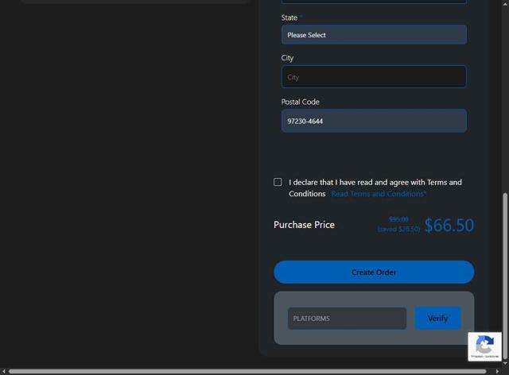Screen dimensions: 509x375
Task: Click the State field label
Action: [289, 17]
